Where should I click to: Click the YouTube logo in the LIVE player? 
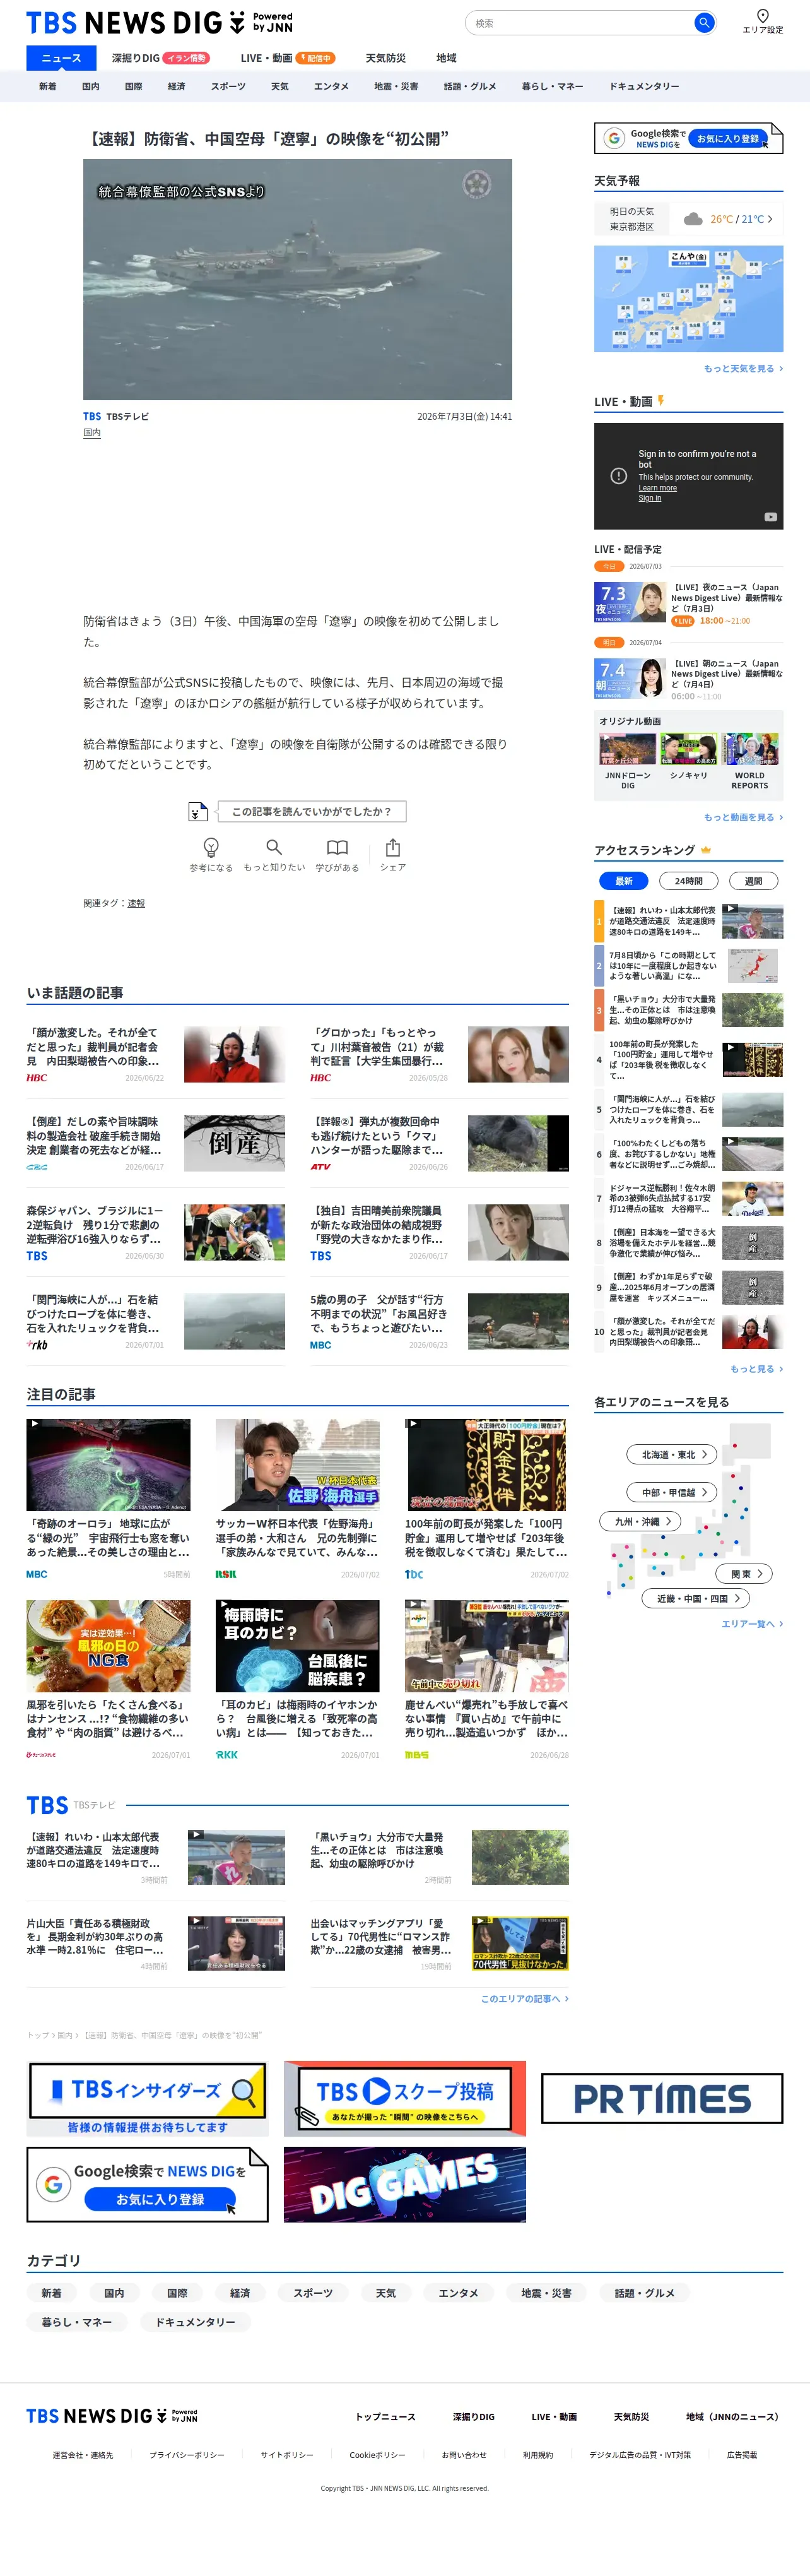point(770,517)
